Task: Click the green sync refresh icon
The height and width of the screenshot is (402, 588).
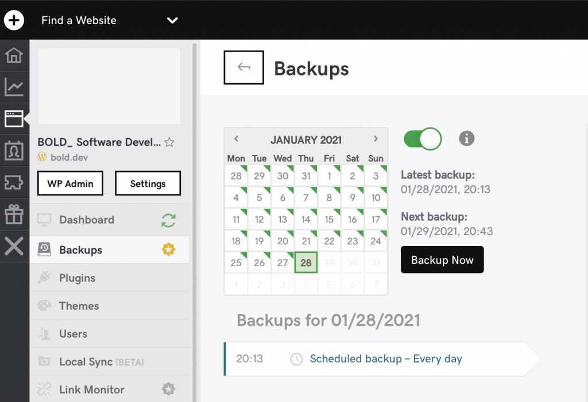Action: (168, 220)
